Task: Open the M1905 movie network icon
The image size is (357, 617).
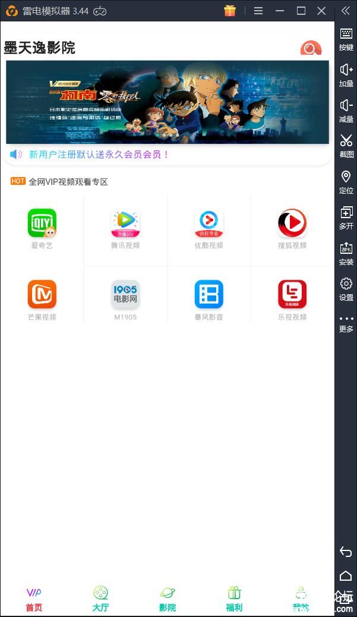Action: [125, 294]
